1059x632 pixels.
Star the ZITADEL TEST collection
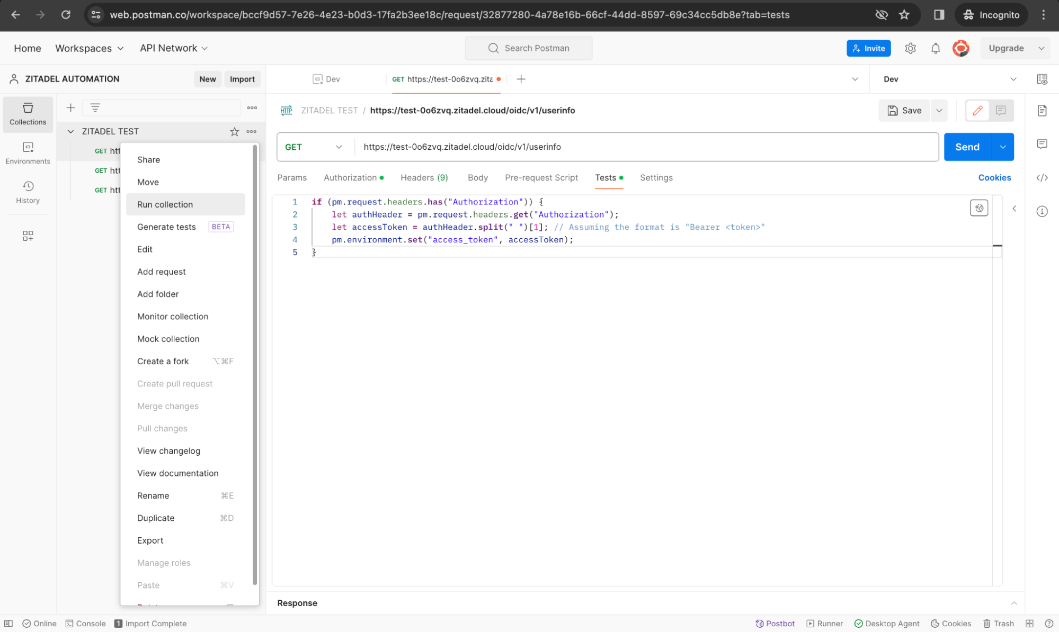pyautogui.click(x=234, y=131)
